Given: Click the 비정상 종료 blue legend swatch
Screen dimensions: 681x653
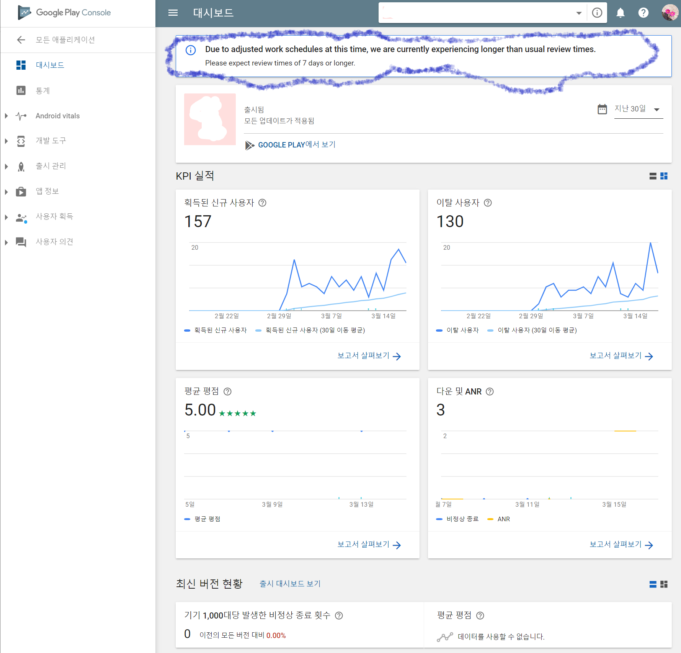Looking at the screenshot, I should pos(439,519).
